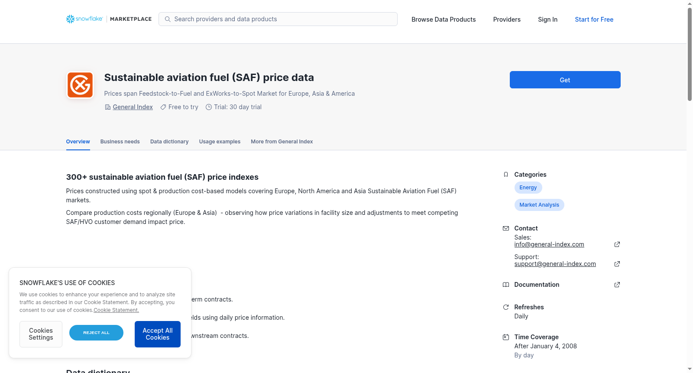Click the 'Categories' heading
The width and height of the screenshot is (693, 373).
(531, 175)
